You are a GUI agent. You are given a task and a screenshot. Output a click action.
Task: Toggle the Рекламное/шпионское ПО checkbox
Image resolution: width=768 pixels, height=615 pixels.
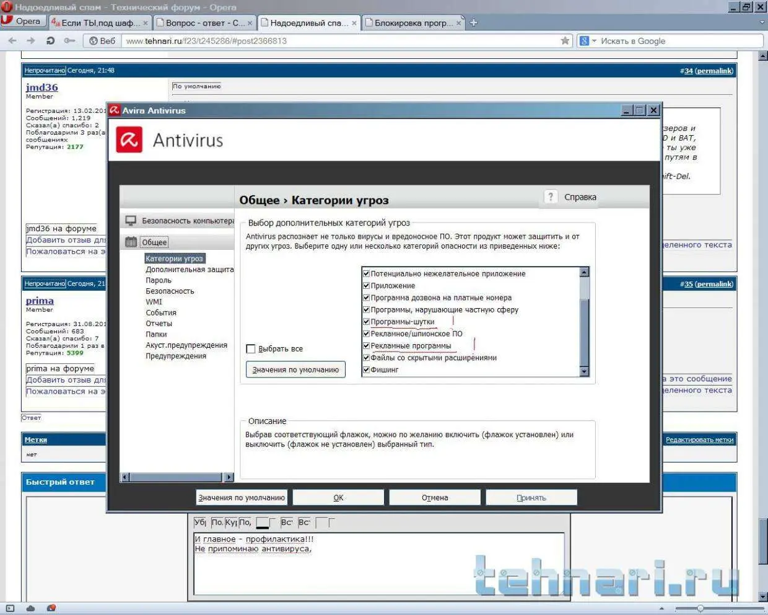pos(366,334)
